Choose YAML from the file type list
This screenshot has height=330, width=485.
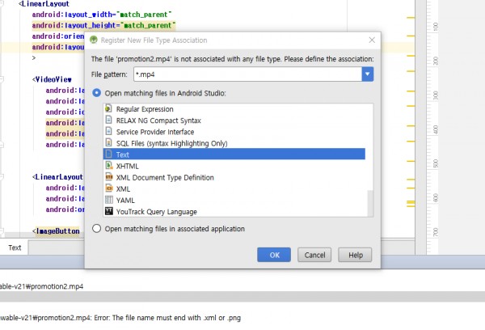pos(234,201)
